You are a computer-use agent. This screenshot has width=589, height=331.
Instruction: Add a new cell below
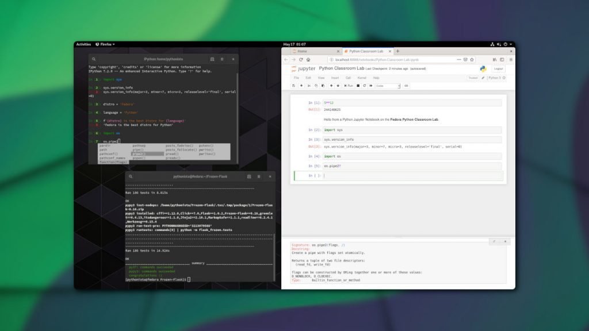[301, 86]
